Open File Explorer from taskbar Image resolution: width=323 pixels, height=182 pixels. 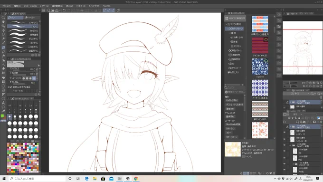(x=95, y=179)
